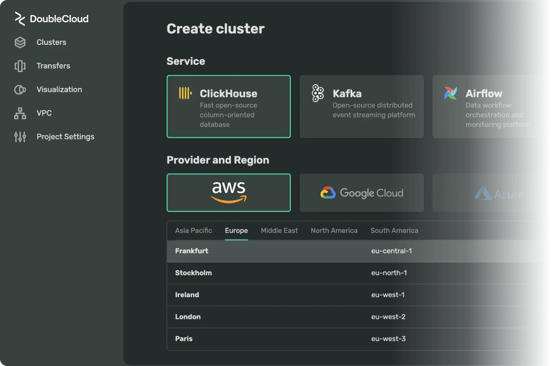Open Visualization via its sidebar icon
This screenshot has width=551, height=366.
pyautogui.click(x=20, y=89)
